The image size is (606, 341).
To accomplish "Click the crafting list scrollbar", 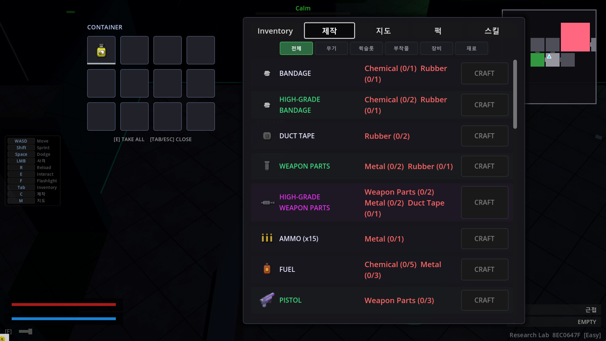I will 515,94.
